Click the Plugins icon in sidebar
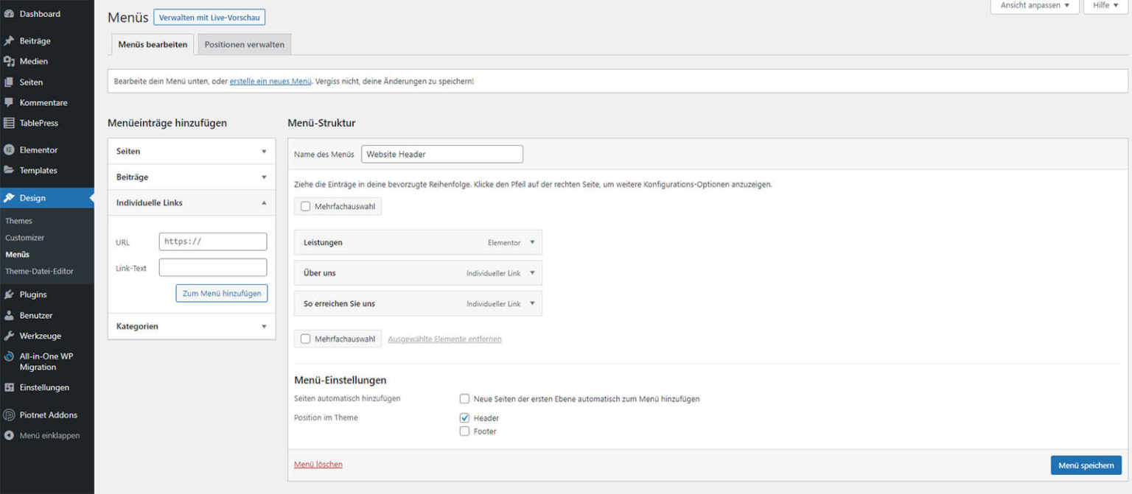 click(x=9, y=294)
